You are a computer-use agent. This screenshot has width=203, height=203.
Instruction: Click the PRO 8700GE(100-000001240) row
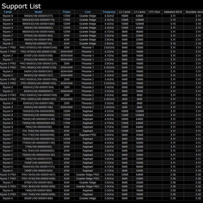(x=101, y=48)
